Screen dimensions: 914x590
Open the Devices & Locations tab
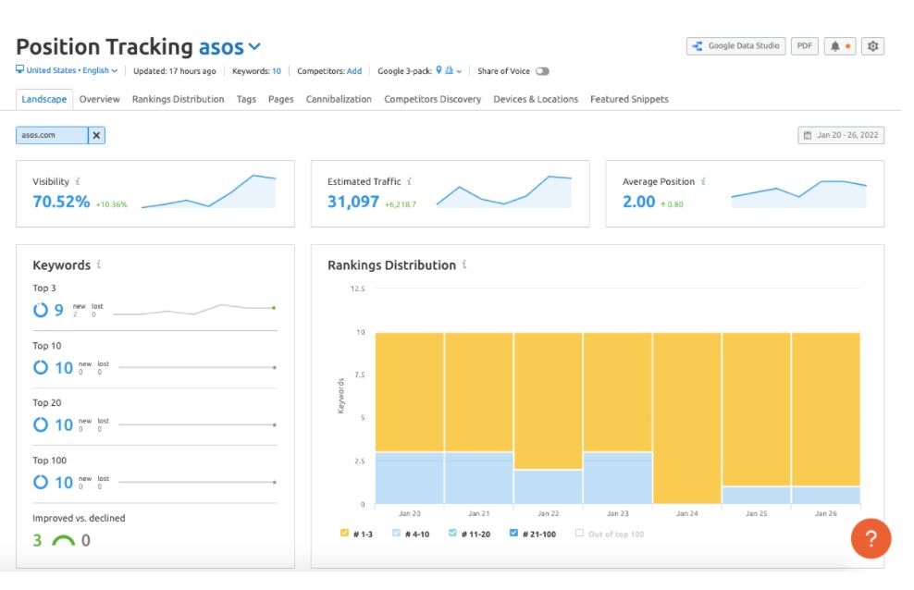(536, 99)
